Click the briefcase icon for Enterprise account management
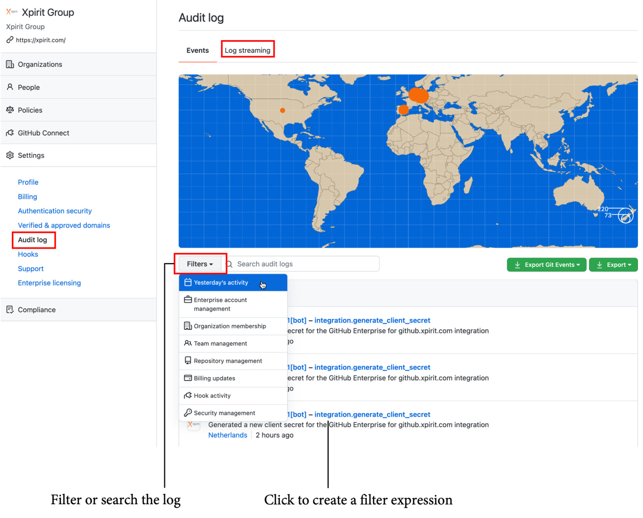This screenshot has width=643, height=518. click(188, 300)
